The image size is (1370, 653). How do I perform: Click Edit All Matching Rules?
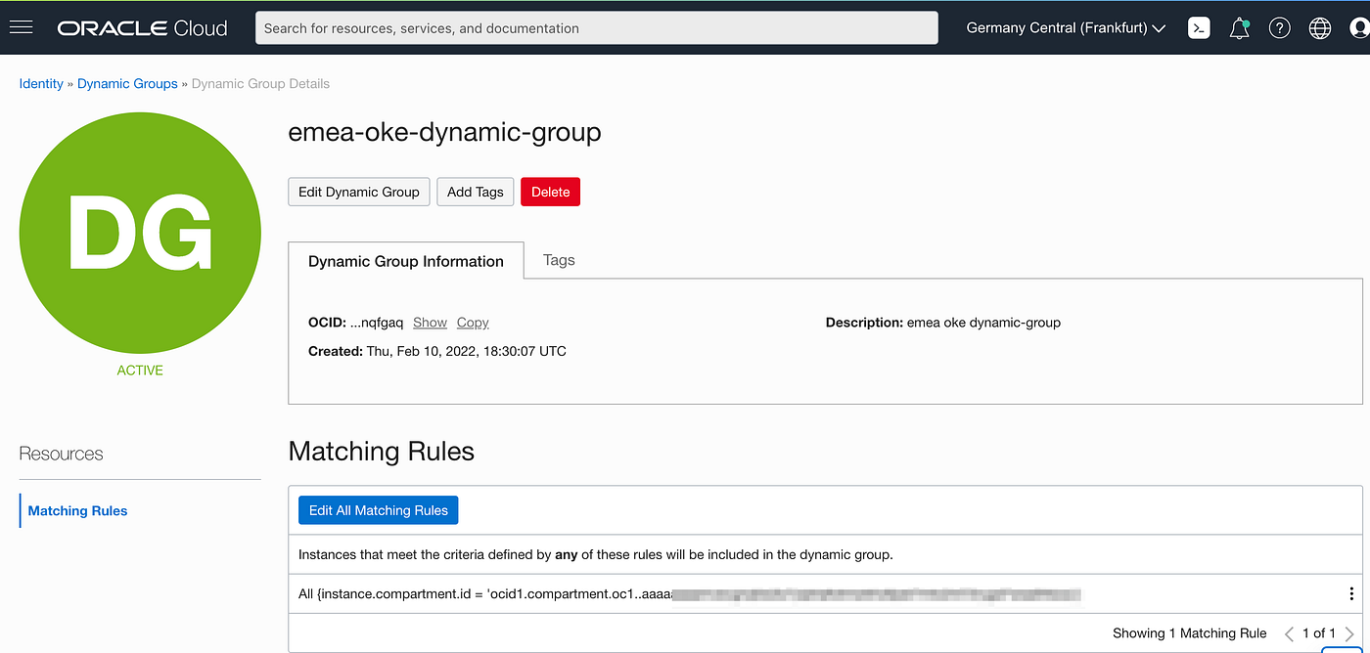pyautogui.click(x=378, y=510)
